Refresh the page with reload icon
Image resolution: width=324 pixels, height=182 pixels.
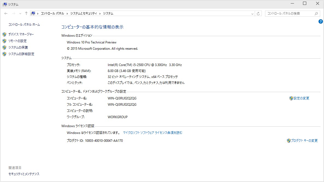(258, 14)
